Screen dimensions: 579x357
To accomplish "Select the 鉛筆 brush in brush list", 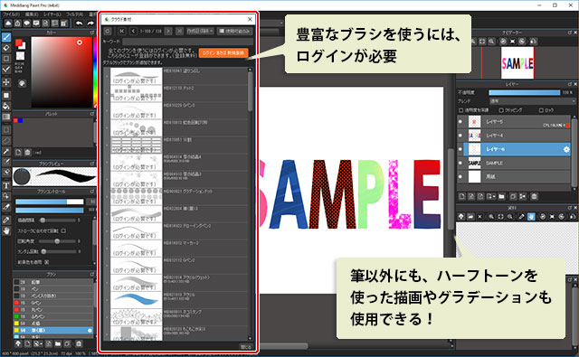I will click(x=53, y=282).
